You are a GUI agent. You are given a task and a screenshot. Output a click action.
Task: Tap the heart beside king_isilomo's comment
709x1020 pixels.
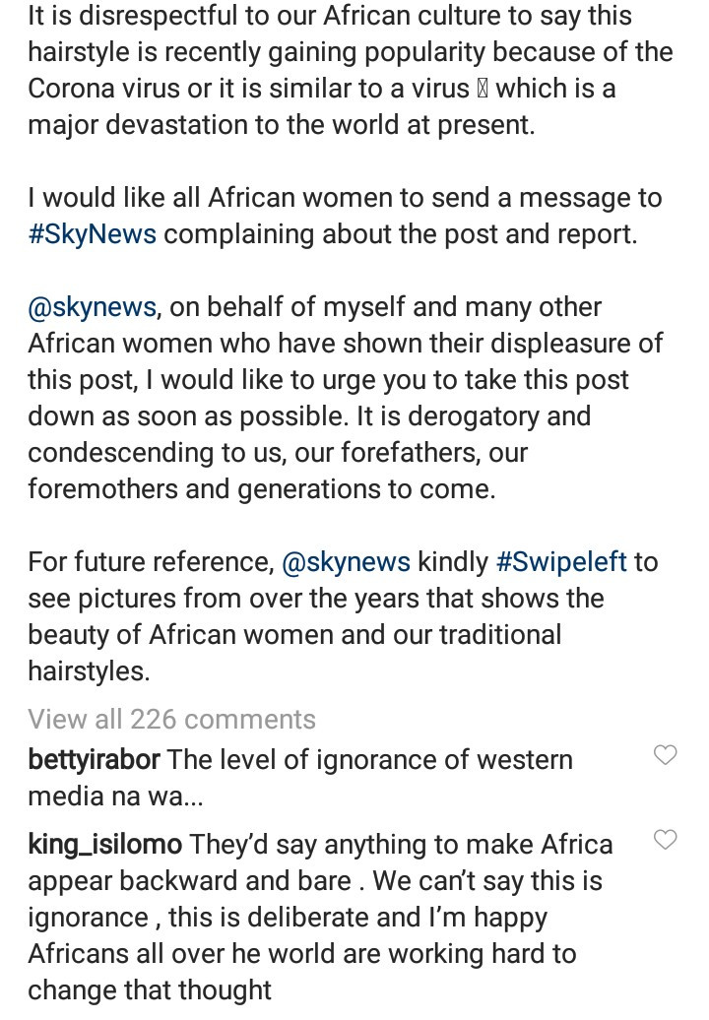click(x=665, y=840)
